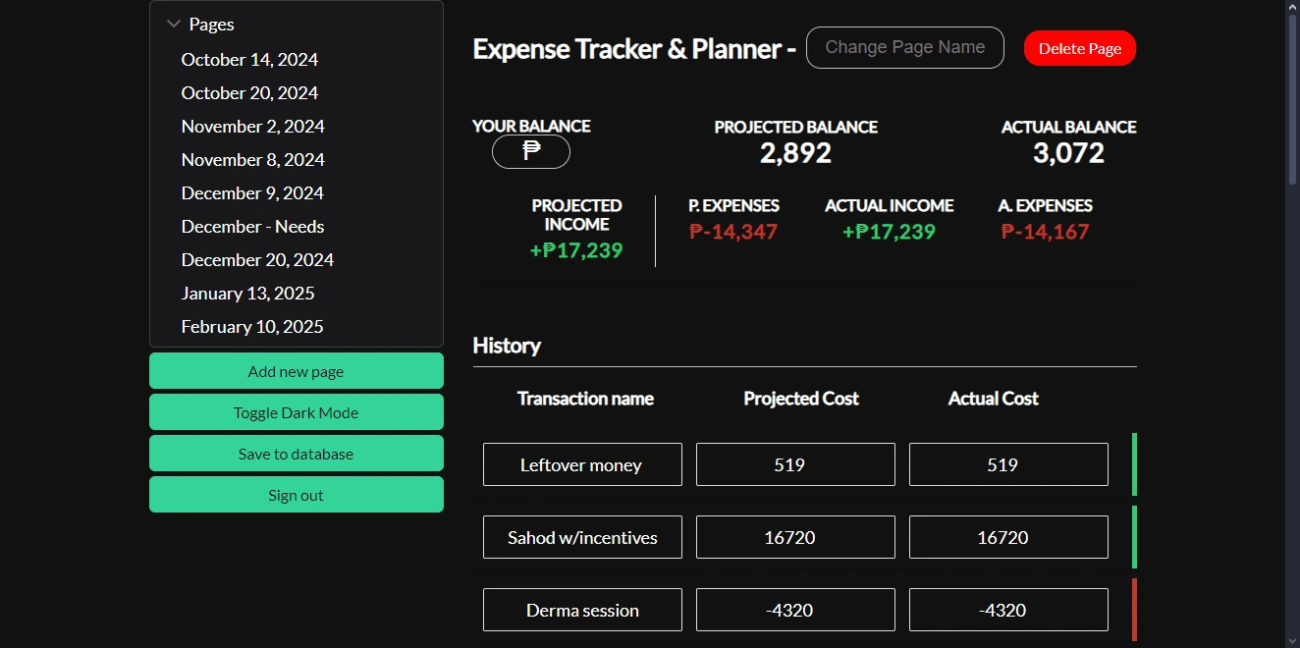The height and width of the screenshot is (648, 1300).
Task: Select the December - Needs page
Action: click(252, 227)
